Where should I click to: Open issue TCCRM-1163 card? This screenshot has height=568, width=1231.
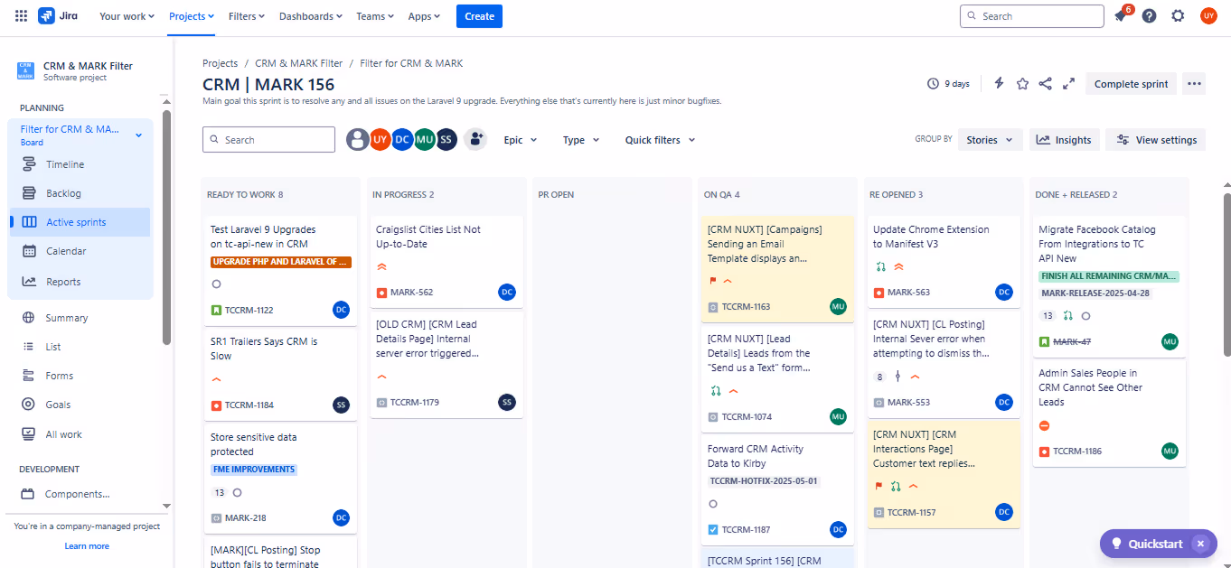(777, 268)
